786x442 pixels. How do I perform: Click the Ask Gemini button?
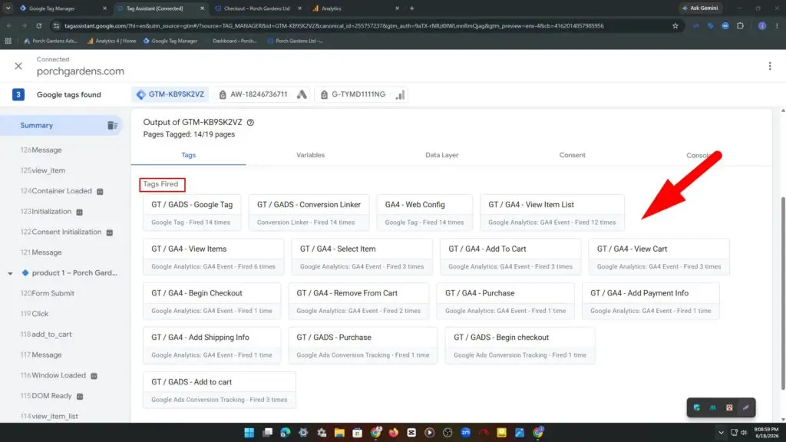700,8
